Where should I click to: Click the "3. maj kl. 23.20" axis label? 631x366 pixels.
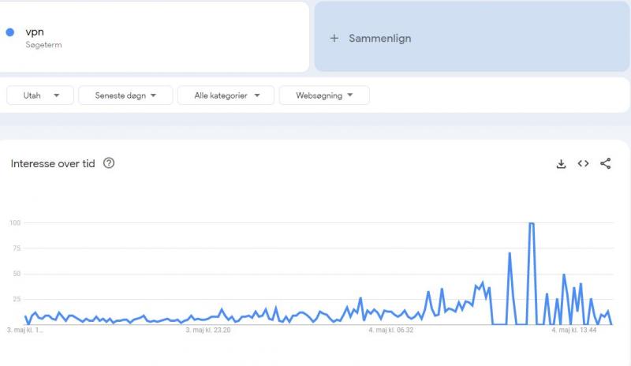pos(208,331)
